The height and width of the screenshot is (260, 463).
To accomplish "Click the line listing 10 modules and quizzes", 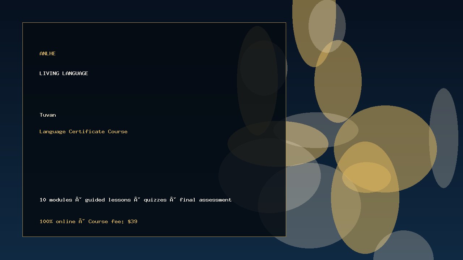I will (136, 200).
